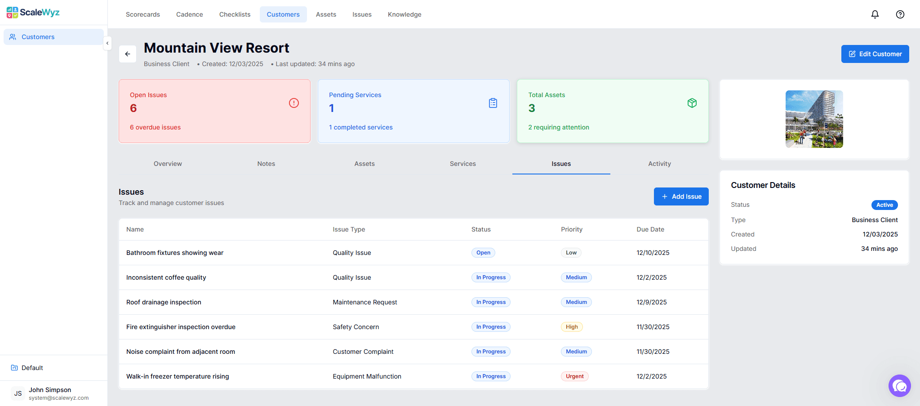
Task: Click the Edit Customer button
Action: click(x=875, y=54)
